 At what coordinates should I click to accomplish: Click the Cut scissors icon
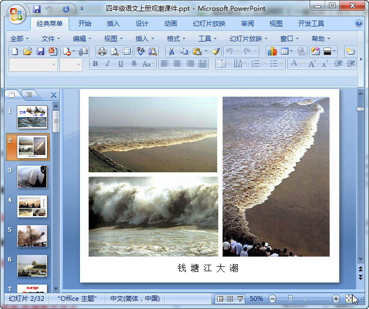click(x=171, y=51)
